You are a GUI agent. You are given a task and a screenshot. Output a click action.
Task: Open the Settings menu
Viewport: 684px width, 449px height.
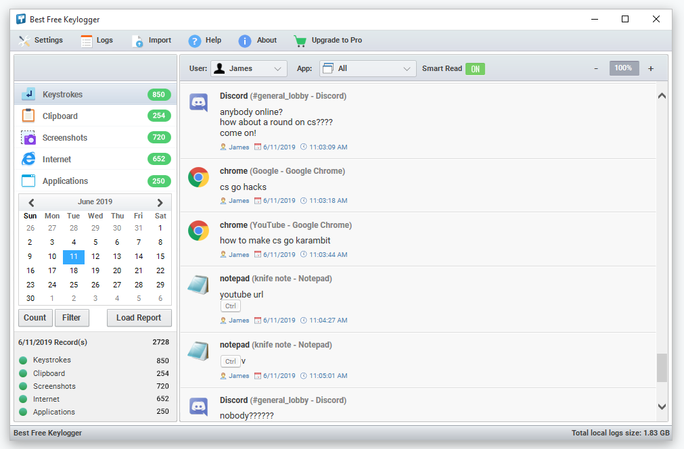click(41, 41)
